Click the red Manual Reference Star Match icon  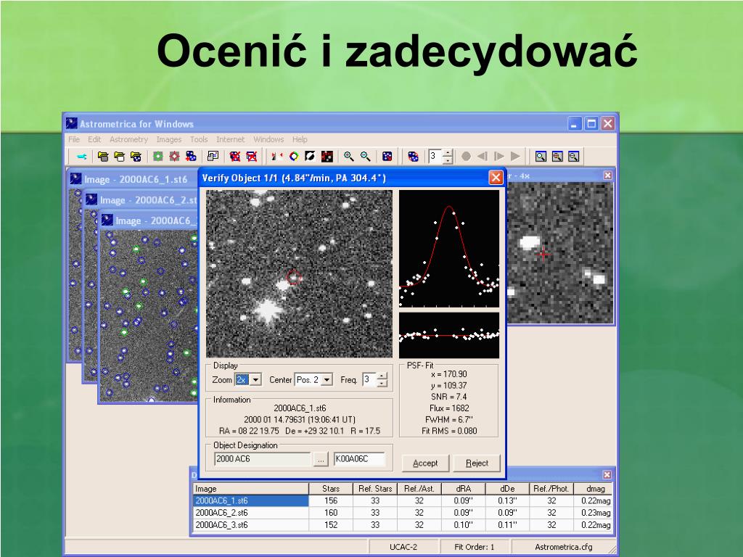coord(174,157)
